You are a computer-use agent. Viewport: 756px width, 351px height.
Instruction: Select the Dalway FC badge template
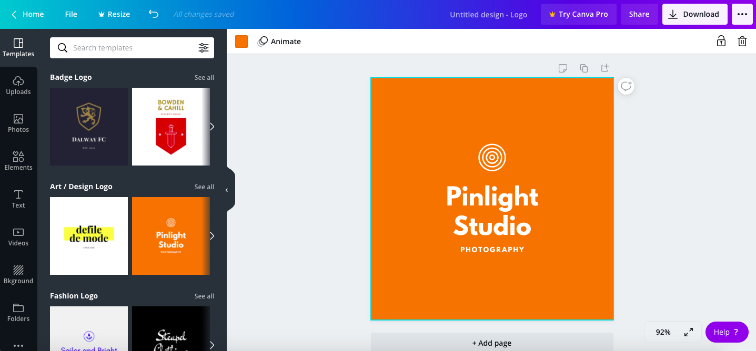tap(89, 127)
